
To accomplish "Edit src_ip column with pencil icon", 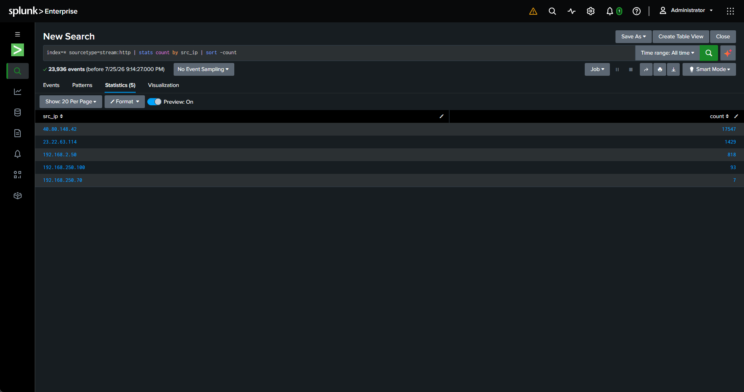I will (x=441, y=116).
